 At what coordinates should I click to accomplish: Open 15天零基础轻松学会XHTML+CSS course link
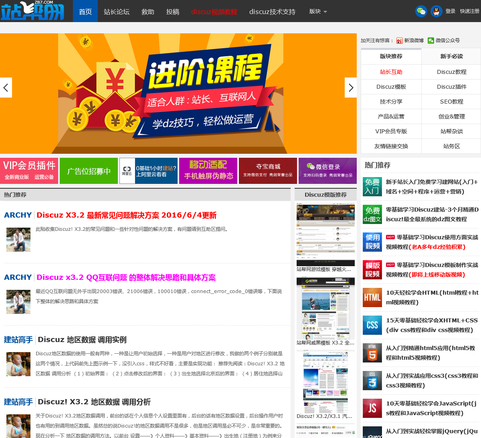tap(432, 325)
